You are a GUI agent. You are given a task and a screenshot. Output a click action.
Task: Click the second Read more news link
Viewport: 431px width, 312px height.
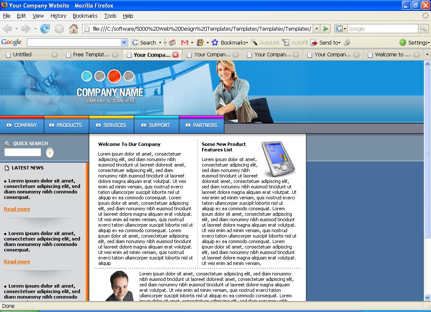17,262
